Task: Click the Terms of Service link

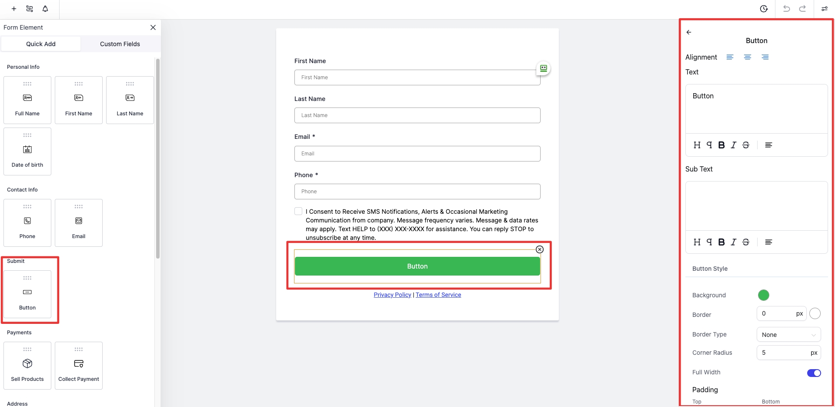Action: [438, 295]
